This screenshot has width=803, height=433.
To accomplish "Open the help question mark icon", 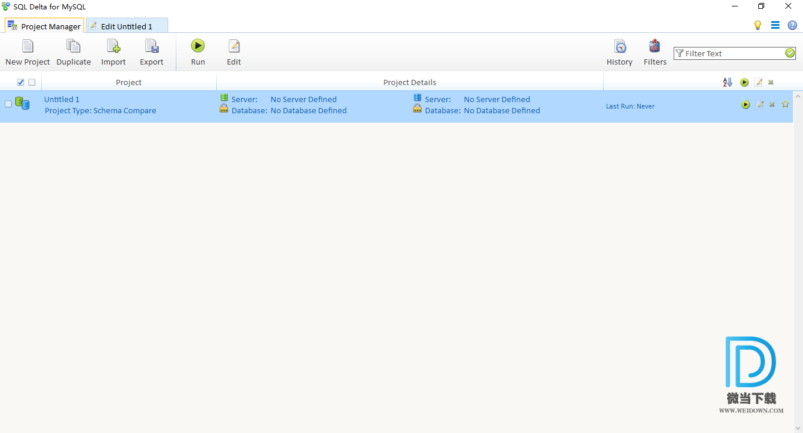I will point(792,25).
